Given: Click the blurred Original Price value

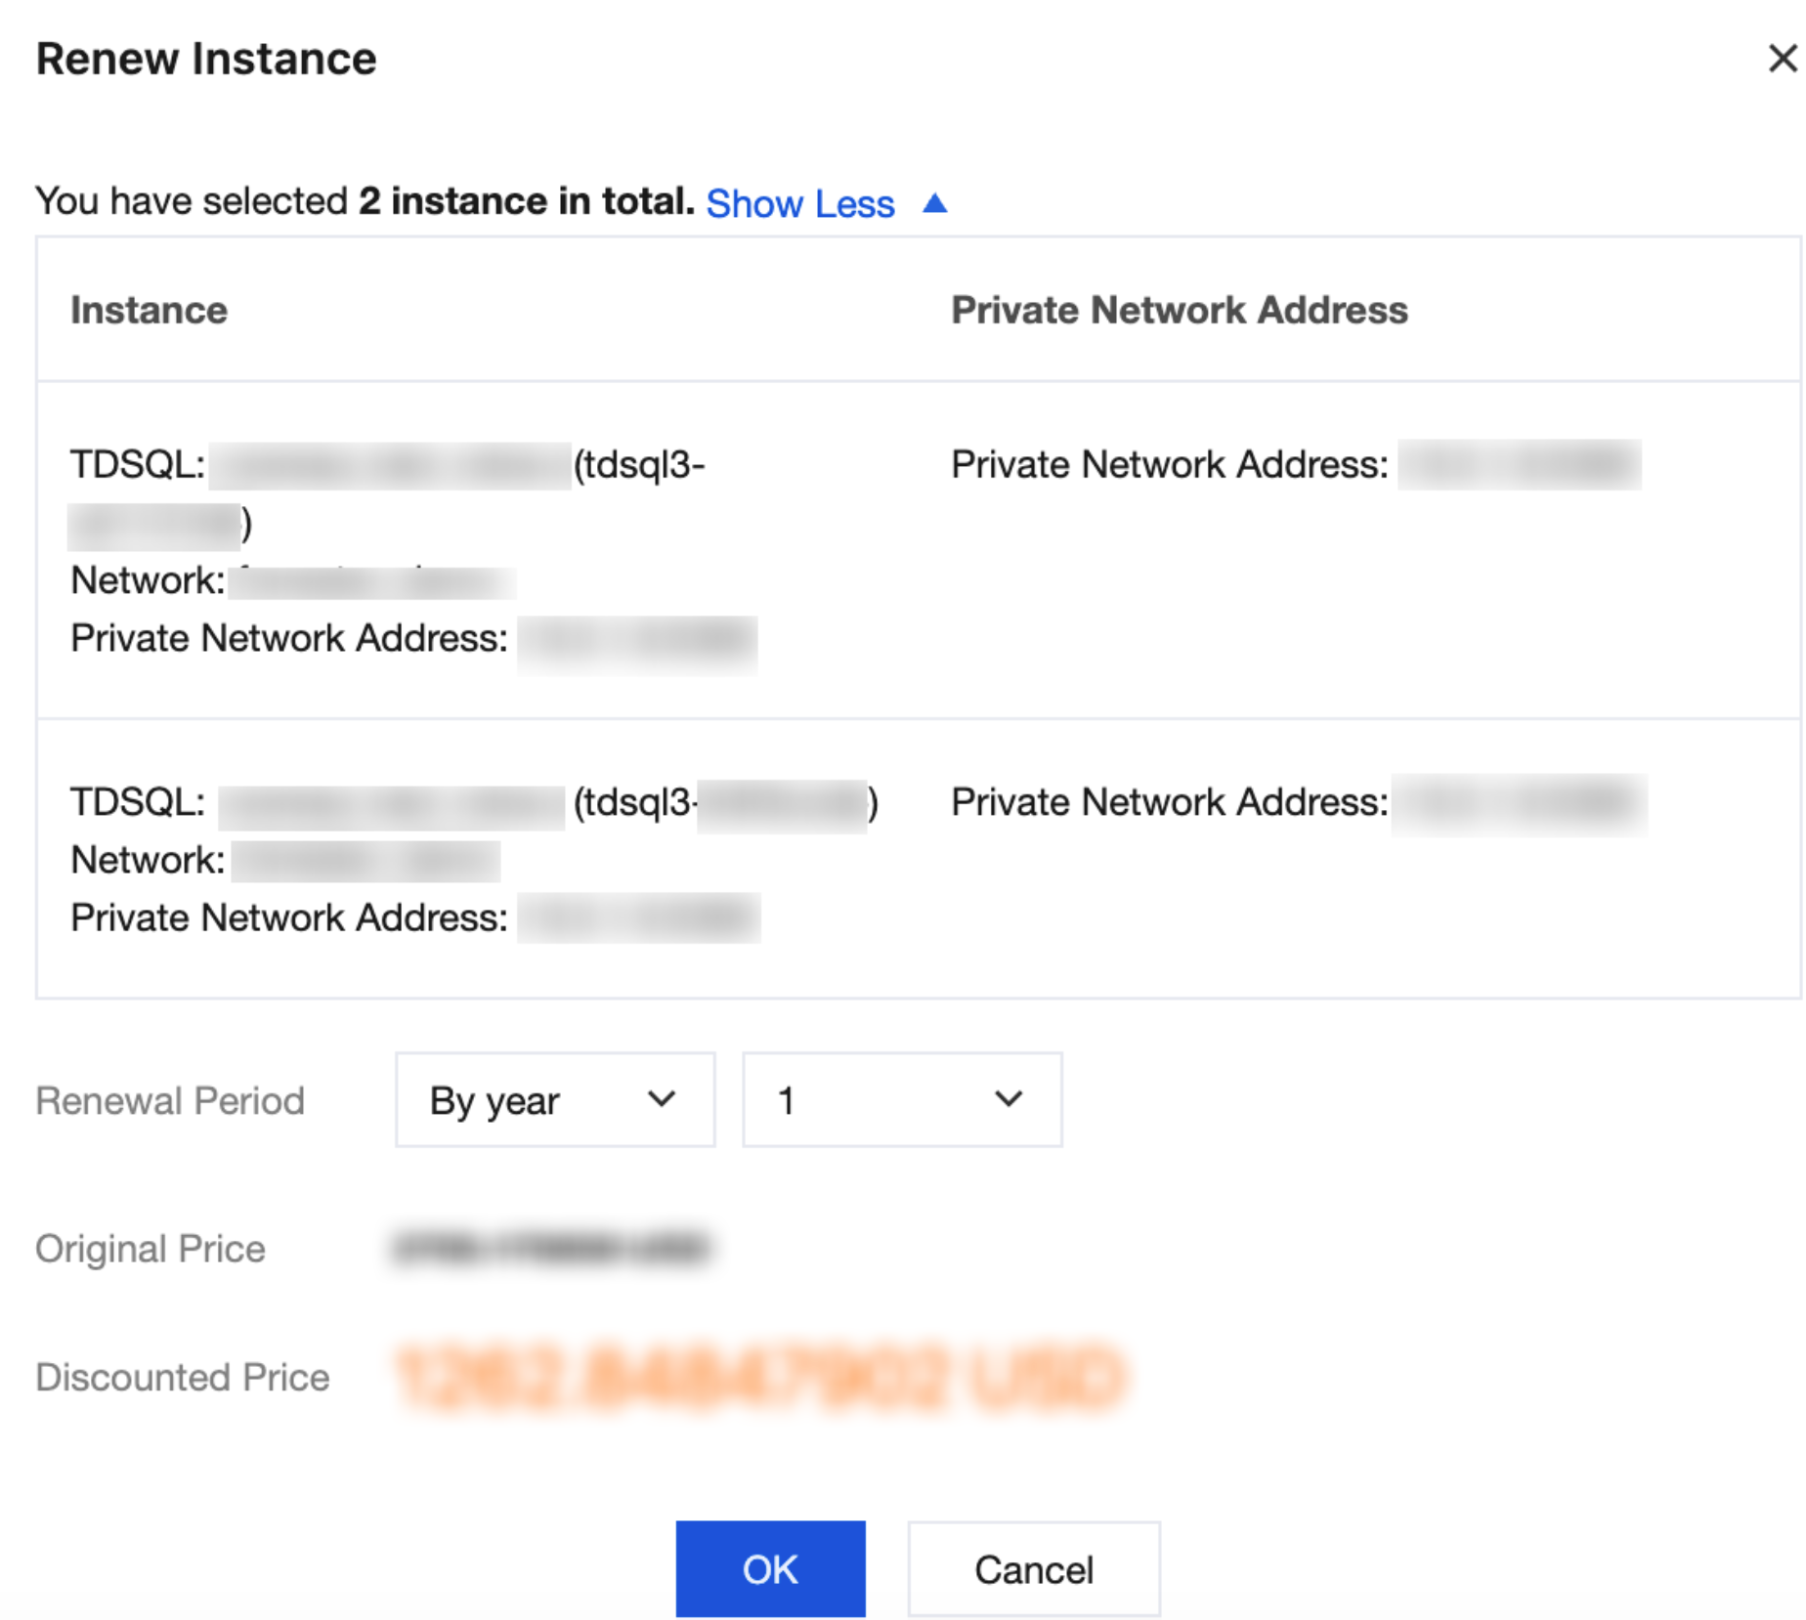Looking at the screenshot, I should 550,1249.
